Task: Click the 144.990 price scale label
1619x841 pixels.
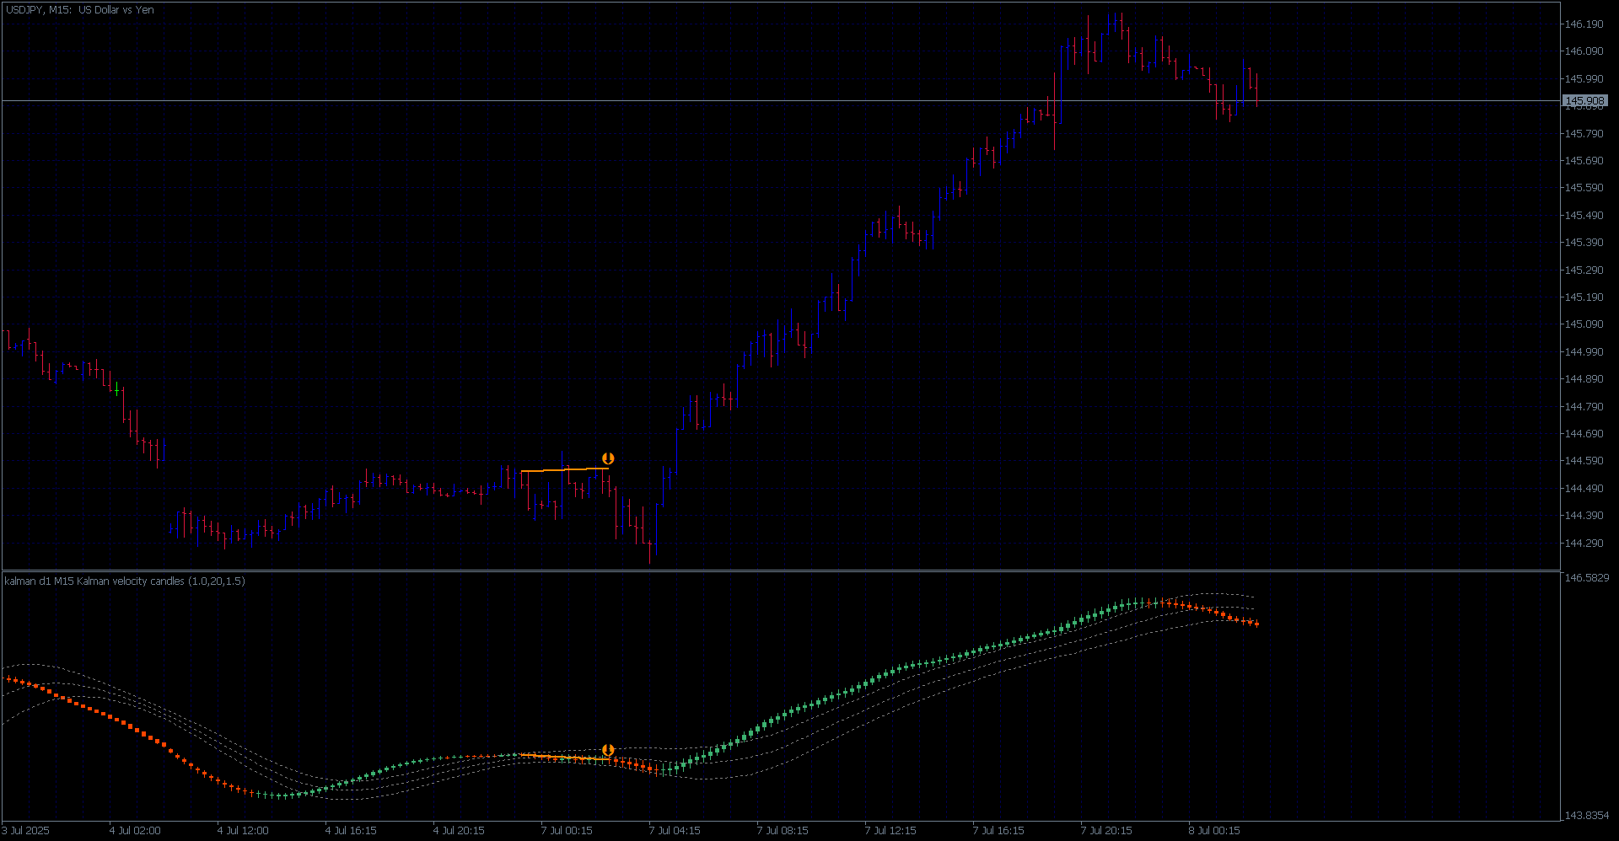Action: coord(1584,352)
